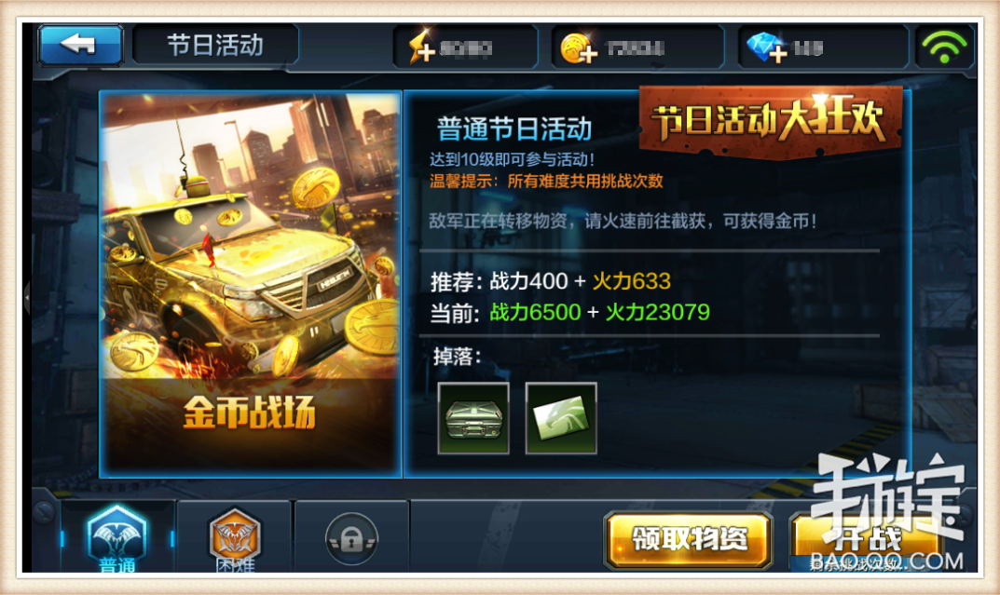1000x595 pixels.
Task: Open the 节日活动大狂欢 banner
Action: pyautogui.click(x=770, y=120)
